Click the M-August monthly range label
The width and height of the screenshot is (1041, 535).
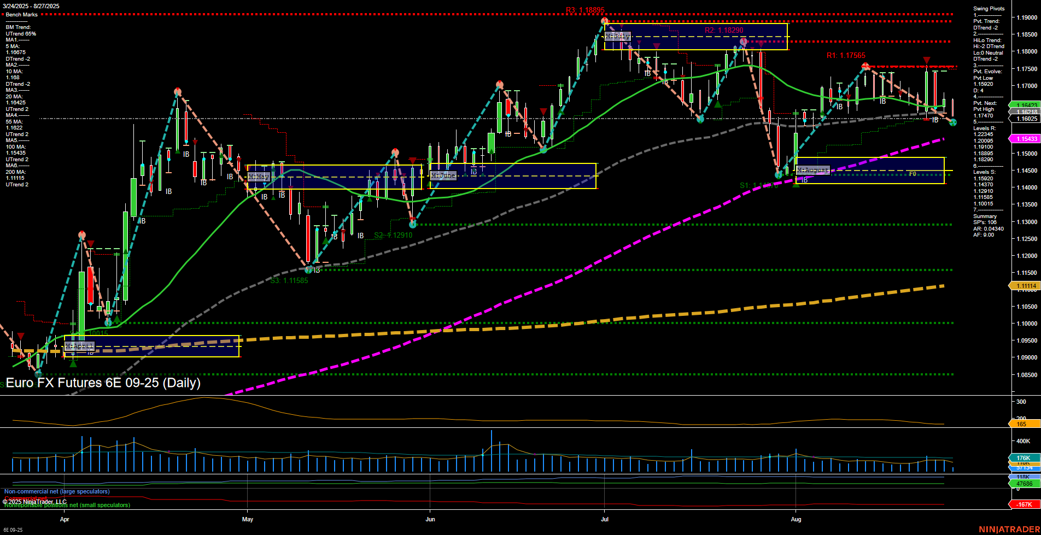(x=813, y=171)
